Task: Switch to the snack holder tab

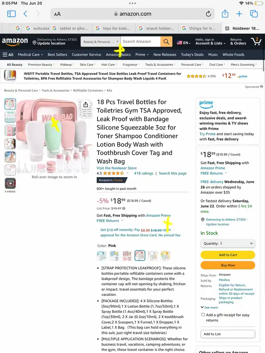Action: click(157, 29)
